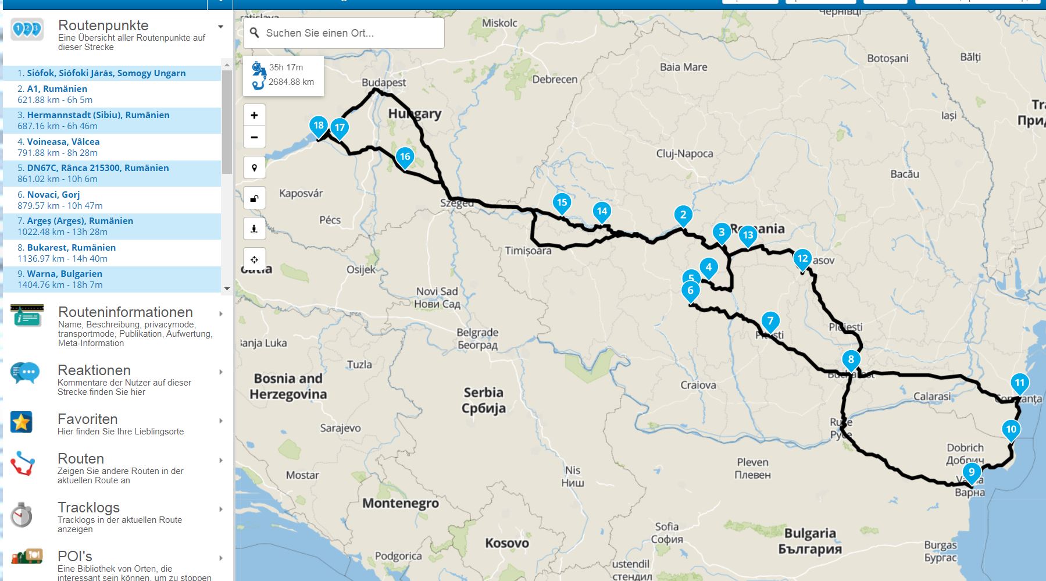The width and height of the screenshot is (1046, 581).
Task: Toggle the map lock padlock button
Action: coord(254,198)
